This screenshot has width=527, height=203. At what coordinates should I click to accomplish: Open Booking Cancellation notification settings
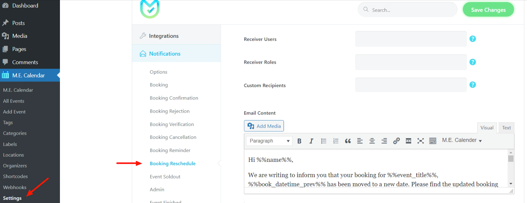tap(173, 137)
